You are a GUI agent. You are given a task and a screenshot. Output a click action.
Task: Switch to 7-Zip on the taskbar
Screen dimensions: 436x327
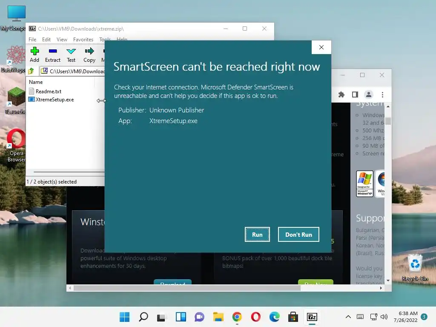312,317
